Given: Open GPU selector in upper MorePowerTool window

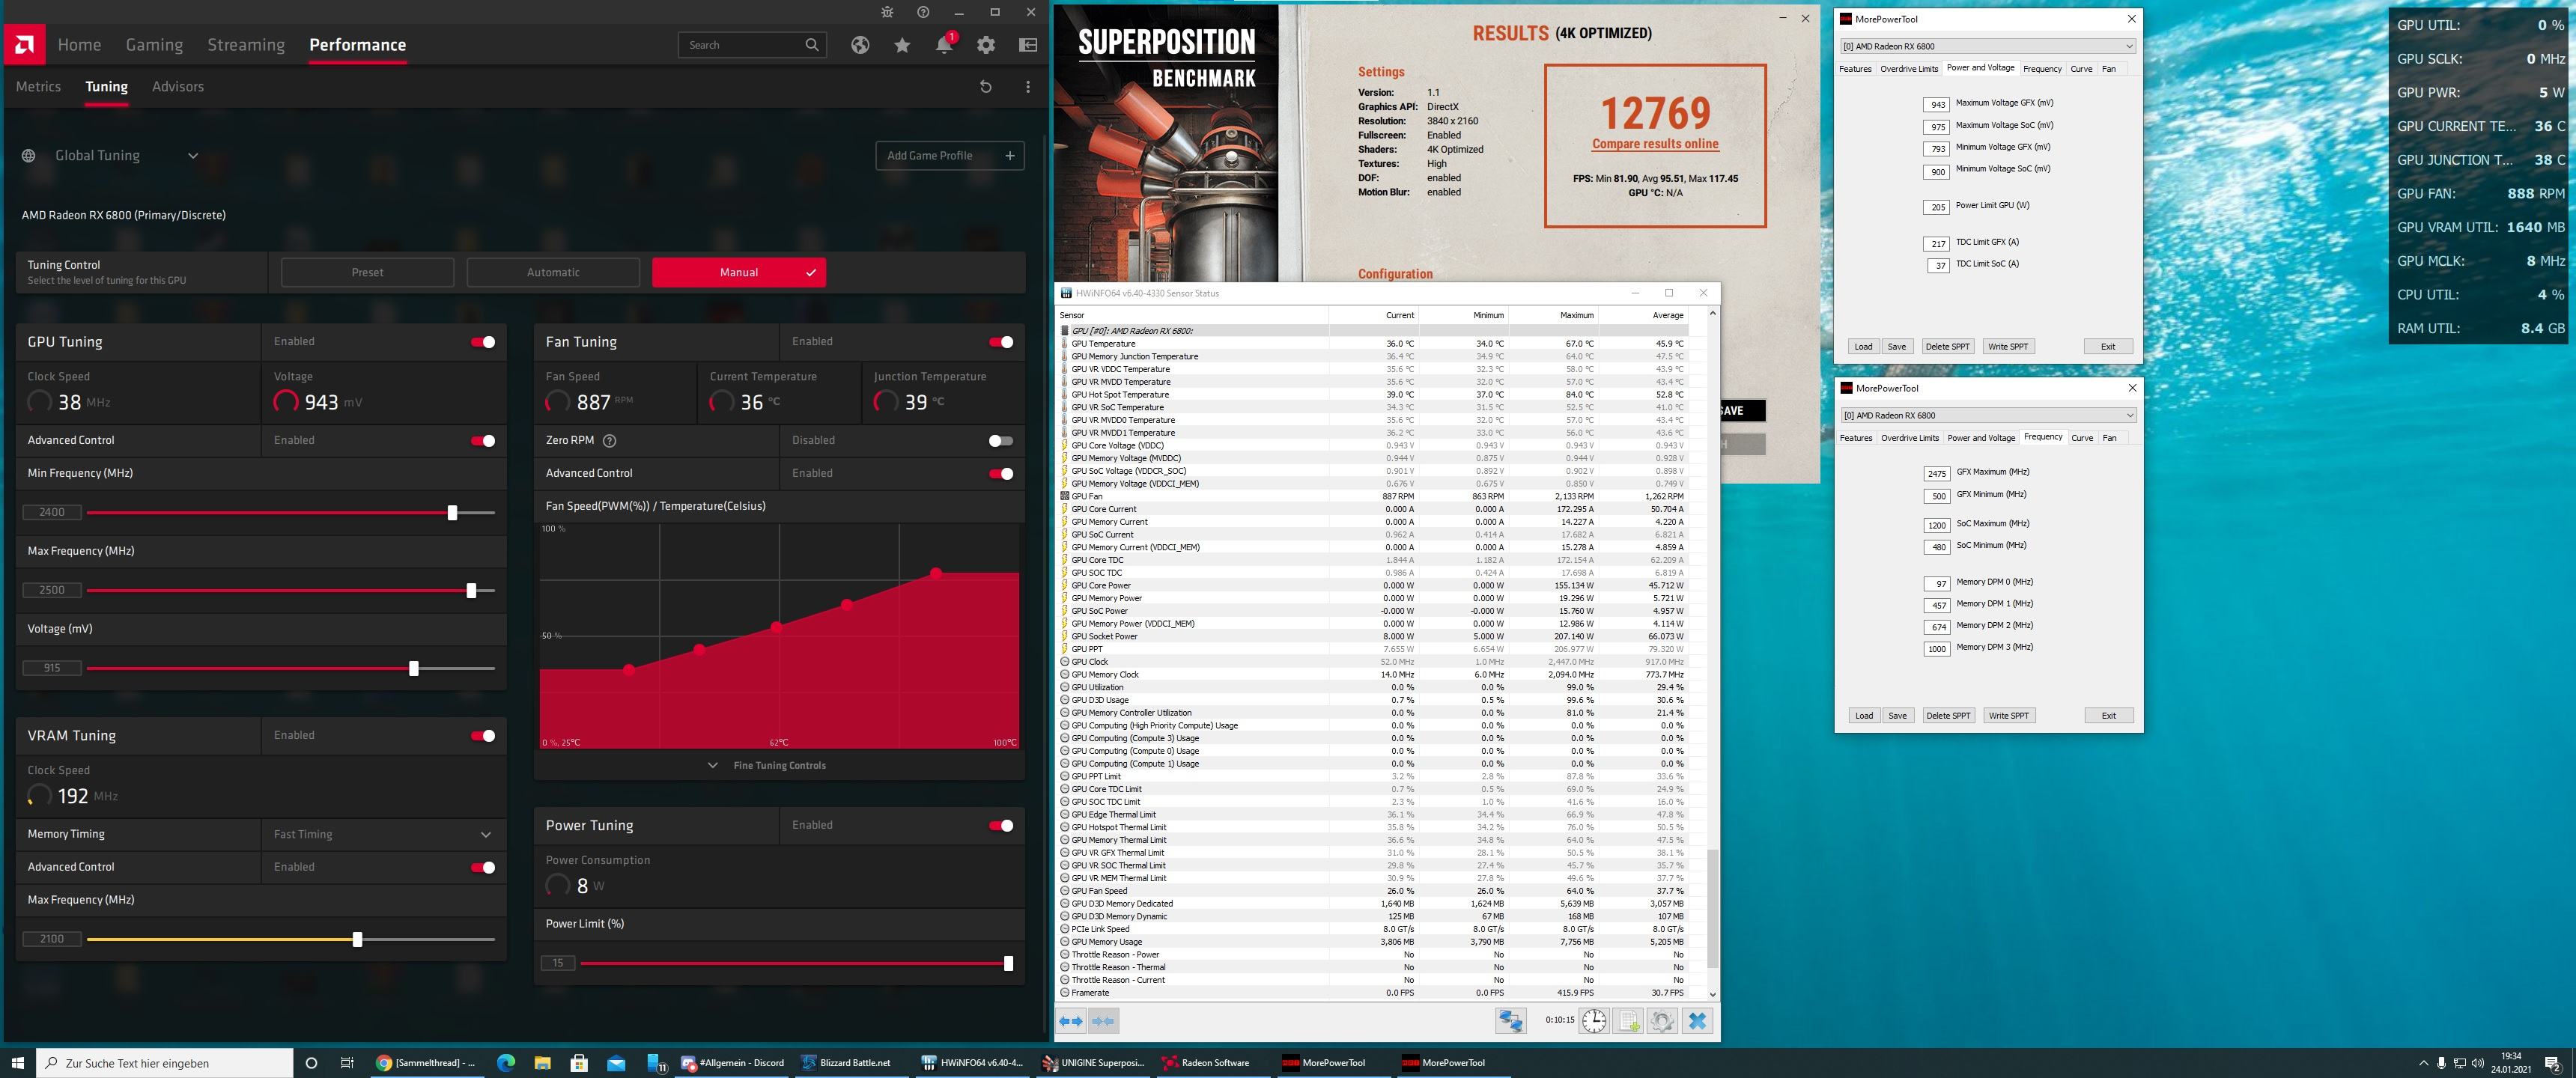Looking at the screenshot, I should (1988, 46).
